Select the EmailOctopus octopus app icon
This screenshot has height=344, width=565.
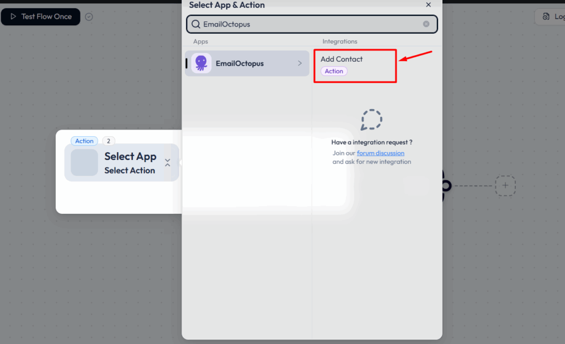click(201, 63)
